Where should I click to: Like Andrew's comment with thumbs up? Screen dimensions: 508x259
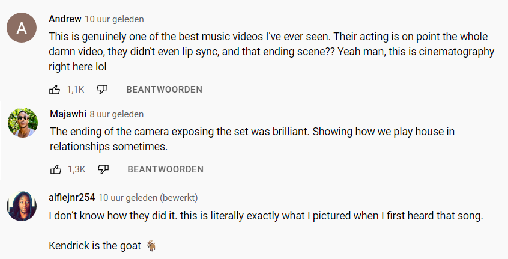click(55, 90)
